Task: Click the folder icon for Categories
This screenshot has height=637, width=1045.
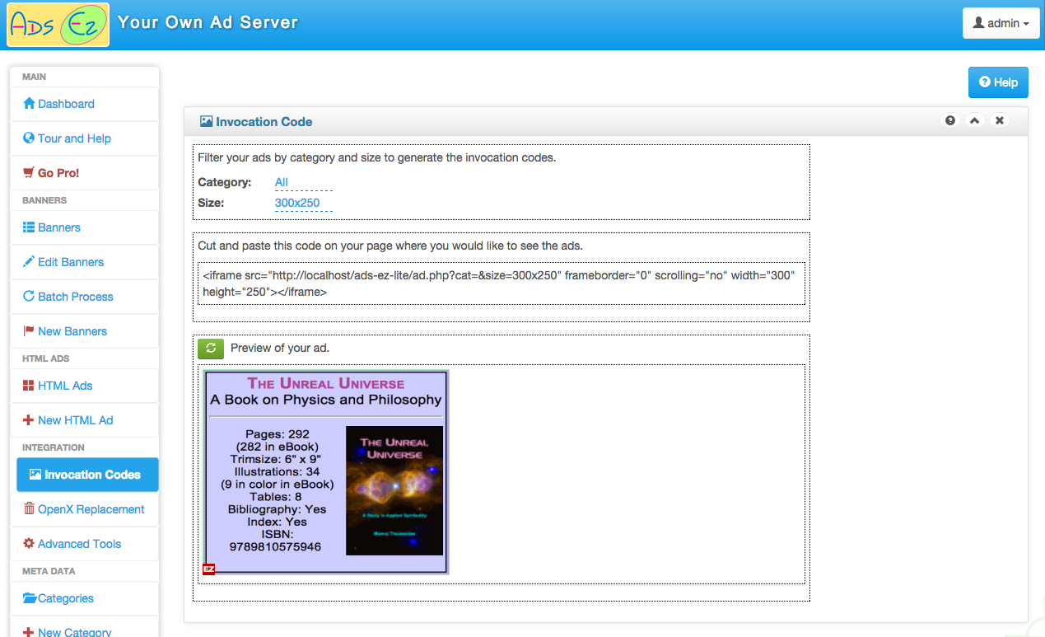Action: coord(30,598)
